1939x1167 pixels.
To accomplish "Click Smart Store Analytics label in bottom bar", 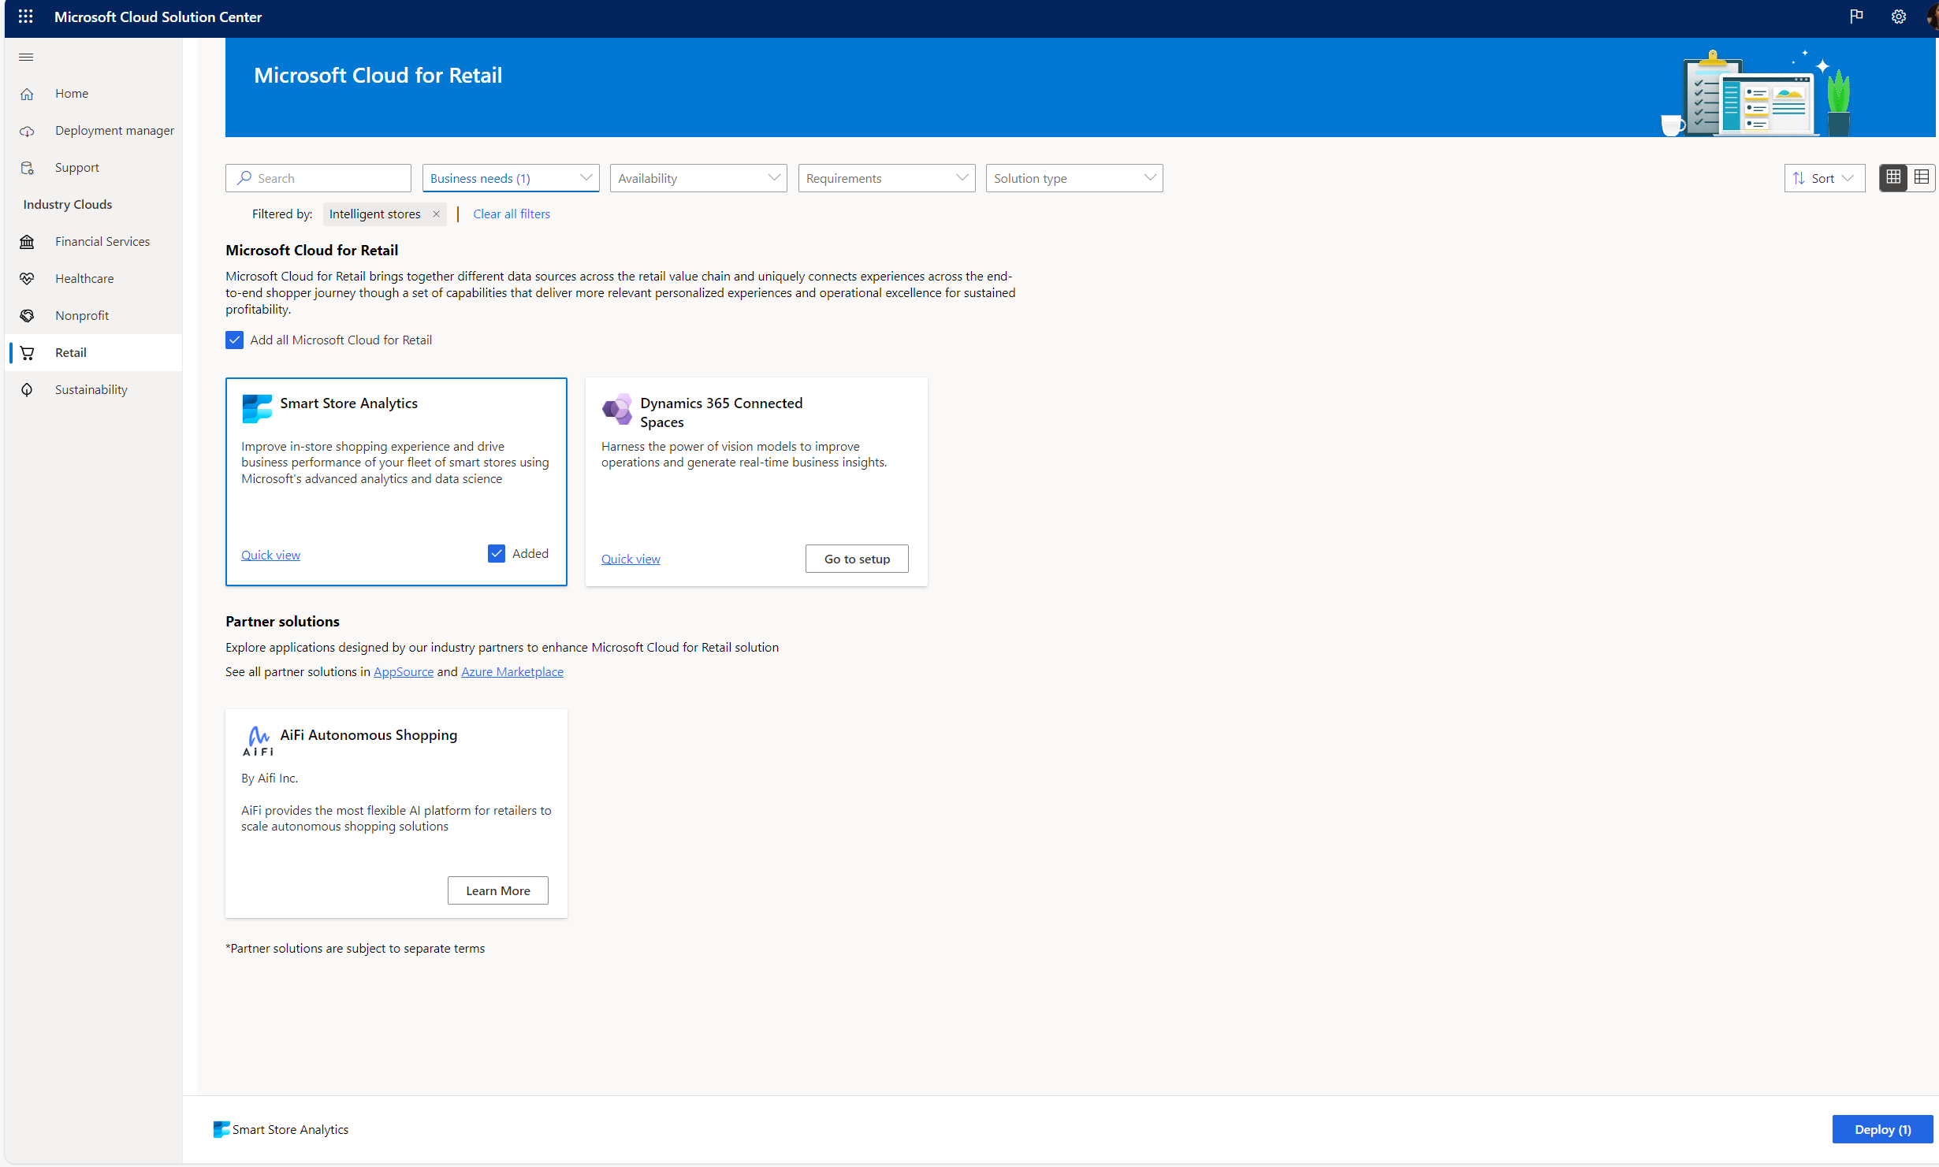I will point(290,1130).
